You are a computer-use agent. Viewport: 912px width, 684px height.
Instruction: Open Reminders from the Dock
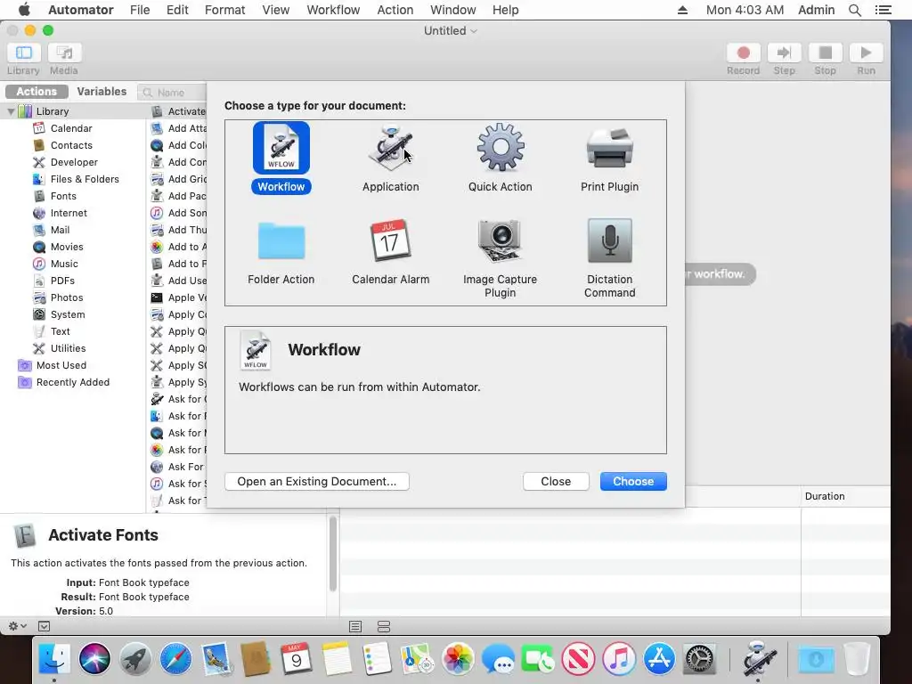[377, 659]
